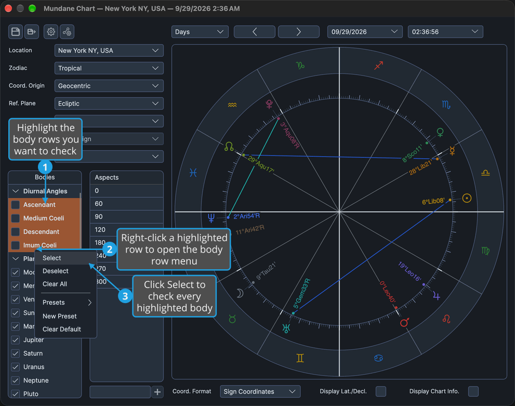This screenshot has height=406, width=515.
Task: Click the Pluto glyph on the chart
Action: 269,104
